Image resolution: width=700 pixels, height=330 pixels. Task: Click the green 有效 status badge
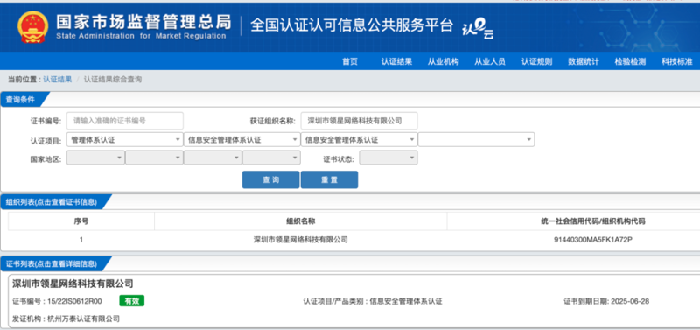pyautogui.click(x=132, y=301)
